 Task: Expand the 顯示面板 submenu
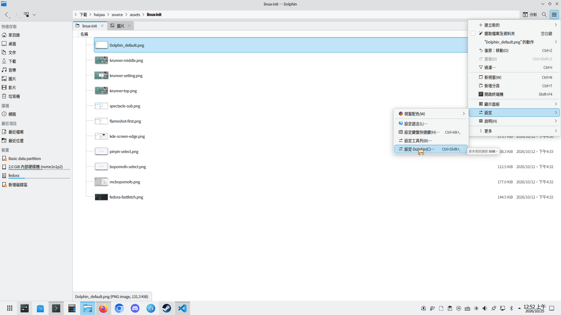pyautogui.click(x=514, y=104)
